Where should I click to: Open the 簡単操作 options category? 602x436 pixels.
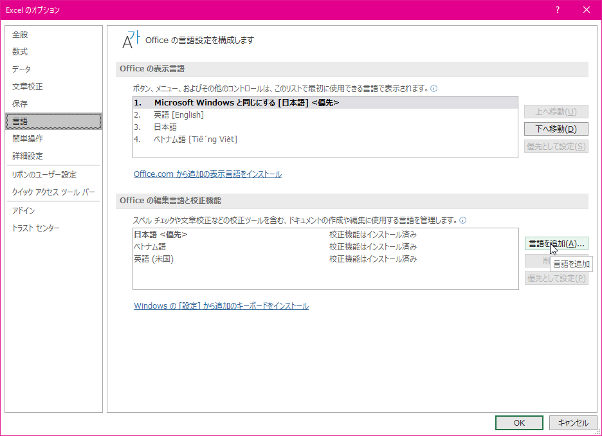[x=53, y=138]
